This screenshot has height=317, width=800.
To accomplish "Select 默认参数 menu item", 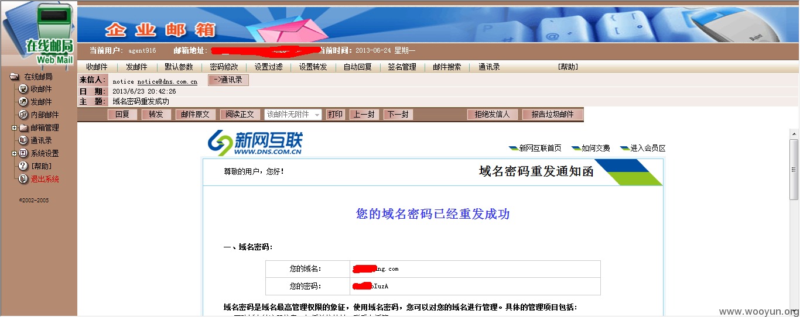I will [x=179, y=67].
